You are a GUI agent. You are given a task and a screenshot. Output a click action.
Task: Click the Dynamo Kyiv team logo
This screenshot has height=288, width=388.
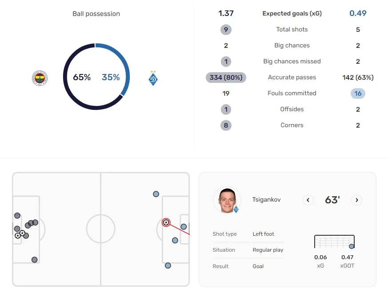pyautogui.click(x=153, y=78)
